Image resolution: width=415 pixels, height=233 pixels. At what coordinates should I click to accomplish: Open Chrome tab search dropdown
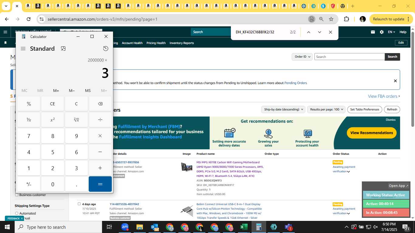point(6,6)
